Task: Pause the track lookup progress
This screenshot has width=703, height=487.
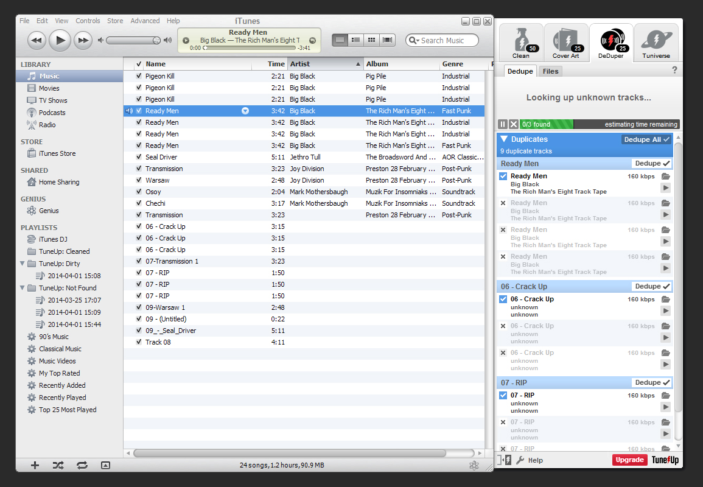Action: pyautogui.click(x=503, y=124)
